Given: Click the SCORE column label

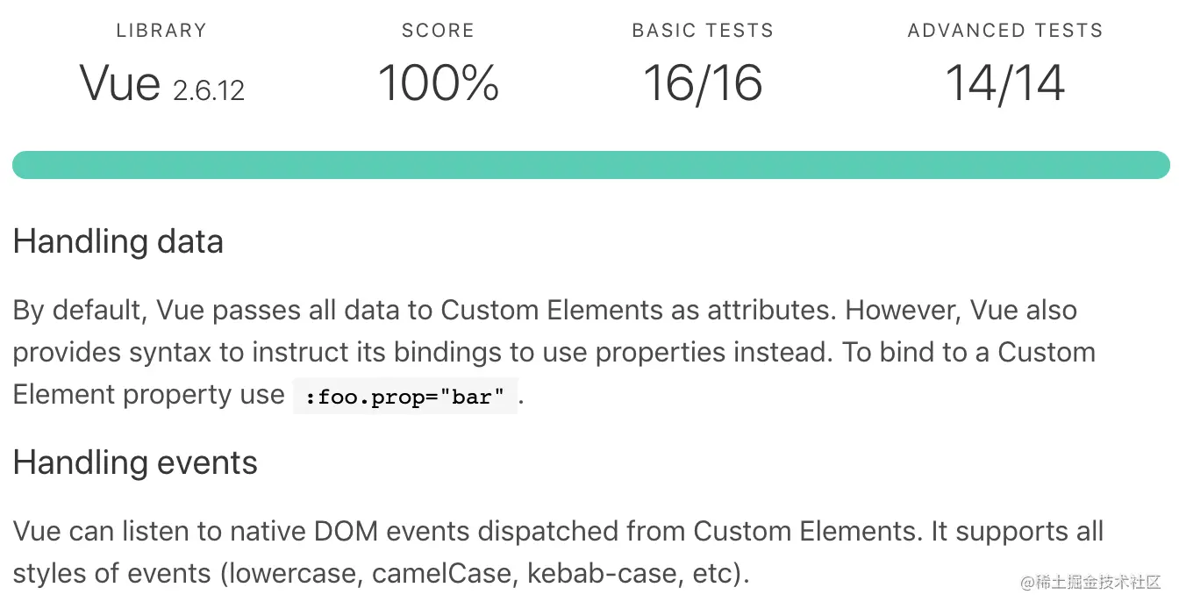Looking at the screenshot, I should coord(438,31).
